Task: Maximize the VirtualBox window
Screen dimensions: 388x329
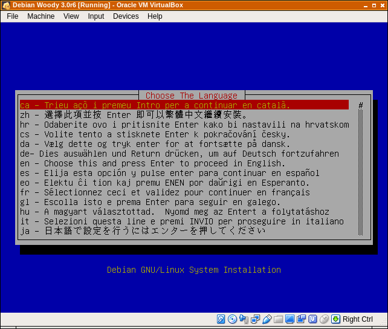Action: pyautogui.click(x=374, y=5)
